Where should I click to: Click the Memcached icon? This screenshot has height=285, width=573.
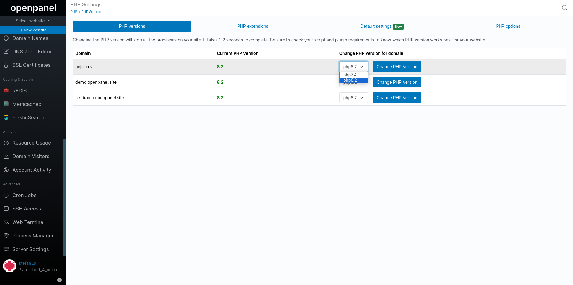(x=6, y=104)
